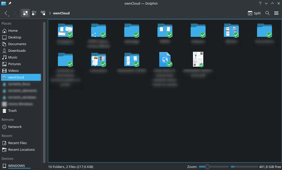Open the Network location in Places
This screenshot has height=170, width=282.
point(14,127)
